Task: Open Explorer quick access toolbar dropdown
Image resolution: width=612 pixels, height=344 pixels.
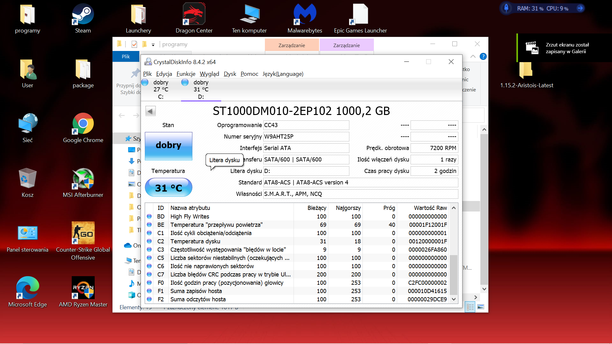Action: [x=153, y=45]
